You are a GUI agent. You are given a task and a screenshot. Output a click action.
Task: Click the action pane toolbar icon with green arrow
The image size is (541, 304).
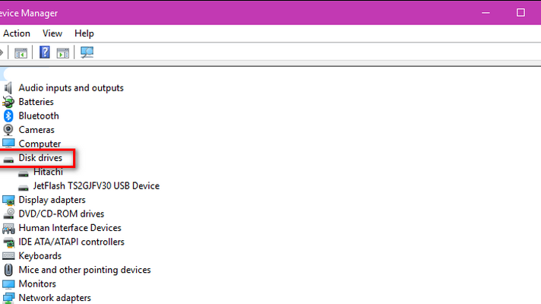(63, 53)
